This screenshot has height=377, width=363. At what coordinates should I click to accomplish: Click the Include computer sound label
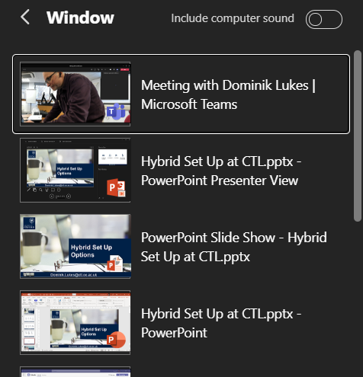point(233,18)
